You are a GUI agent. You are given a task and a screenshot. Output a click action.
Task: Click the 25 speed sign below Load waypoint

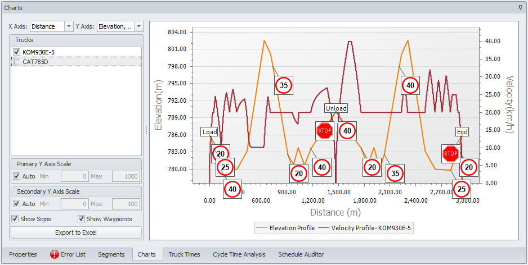[225, 167]
